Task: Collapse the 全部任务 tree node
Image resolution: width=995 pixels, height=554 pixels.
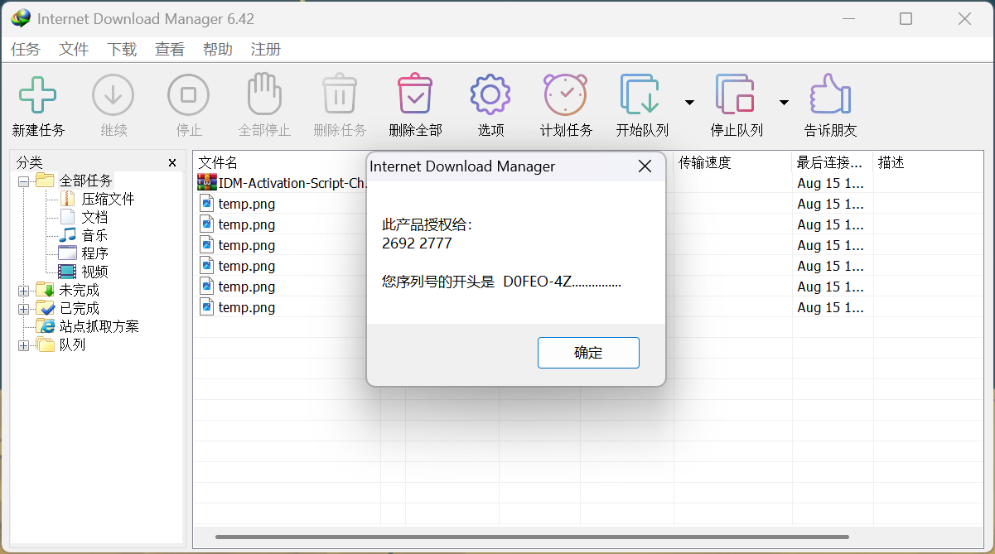Action: [x=23, y=181]
